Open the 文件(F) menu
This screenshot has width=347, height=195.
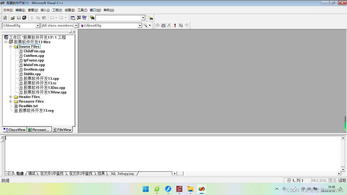click(8, 10)
